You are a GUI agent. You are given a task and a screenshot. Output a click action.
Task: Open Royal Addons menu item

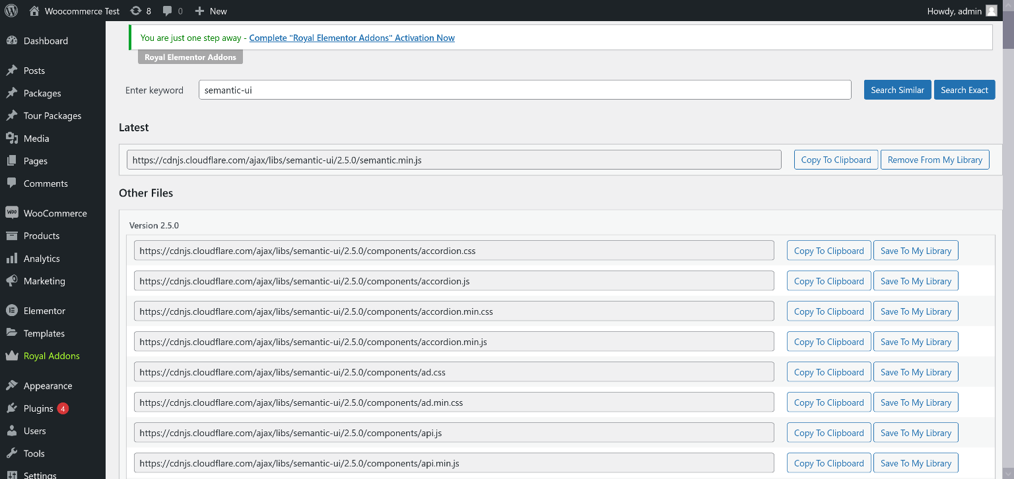[x=53, y=356]
